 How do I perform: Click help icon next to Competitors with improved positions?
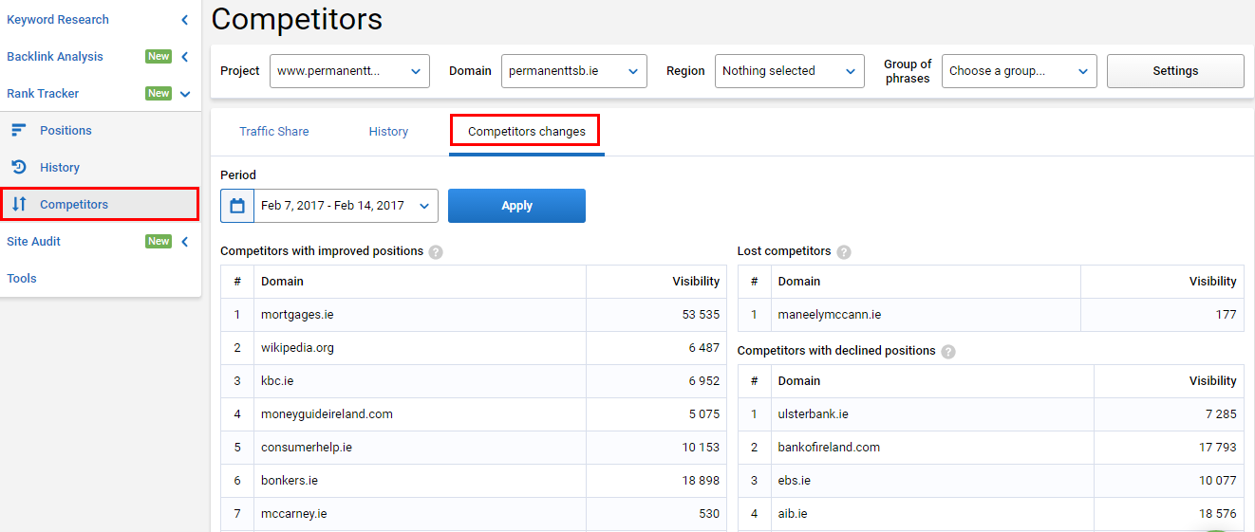tap(436, 251)
